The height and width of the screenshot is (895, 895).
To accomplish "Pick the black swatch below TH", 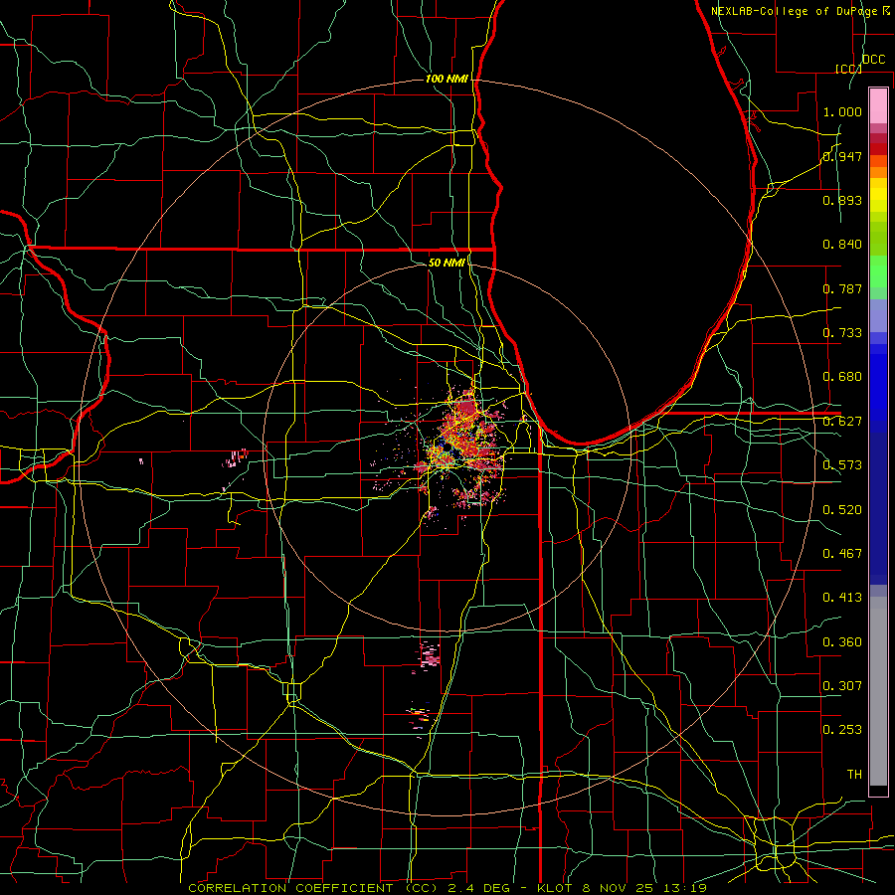I will (x=878, y=790).
